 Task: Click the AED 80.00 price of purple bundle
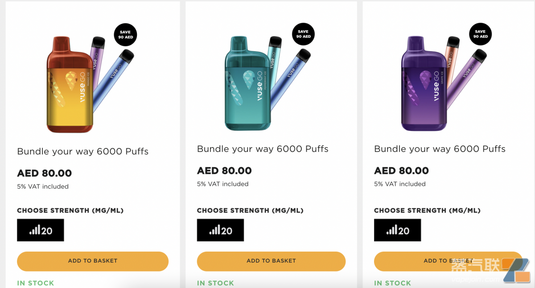(401, 171)
